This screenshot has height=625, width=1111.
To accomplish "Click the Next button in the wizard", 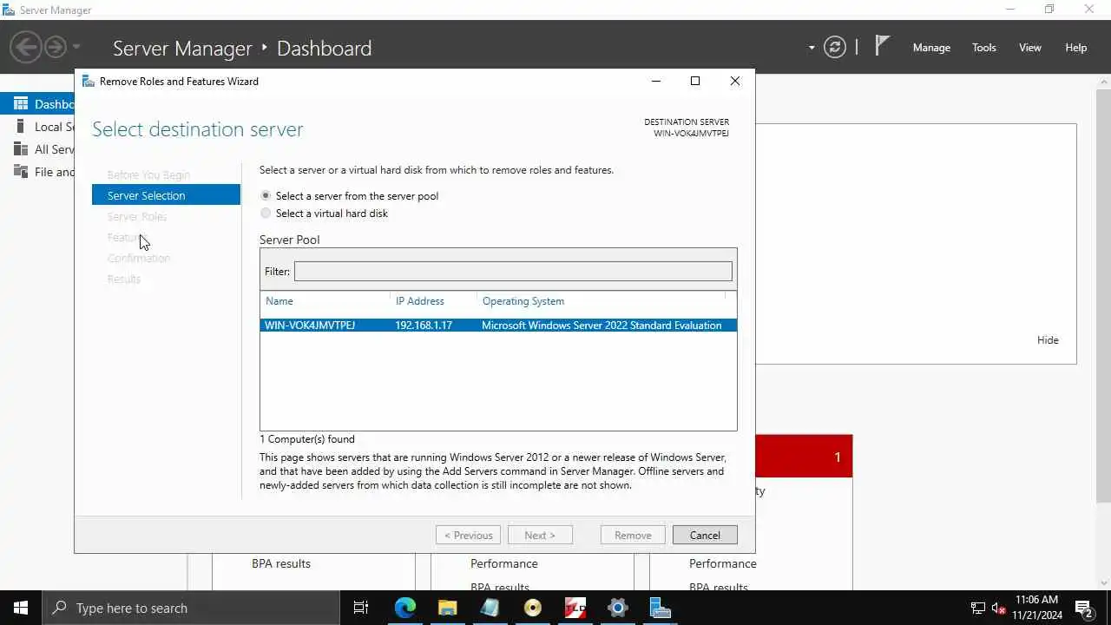I will coord(540,535).
